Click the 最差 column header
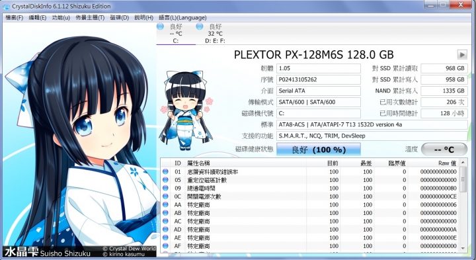The width and height of the screenshot is (476, 260). (x=357, y=163)
